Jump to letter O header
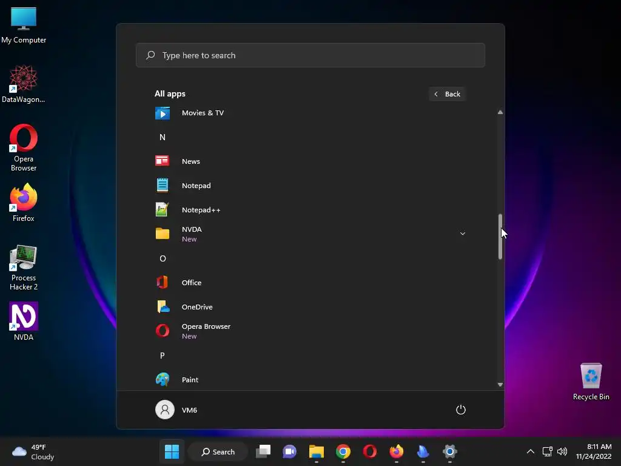The image size is (621, 466). coord(163,258)
